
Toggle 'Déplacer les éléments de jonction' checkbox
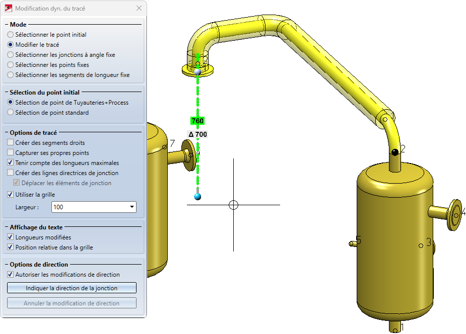coord(17,183)
